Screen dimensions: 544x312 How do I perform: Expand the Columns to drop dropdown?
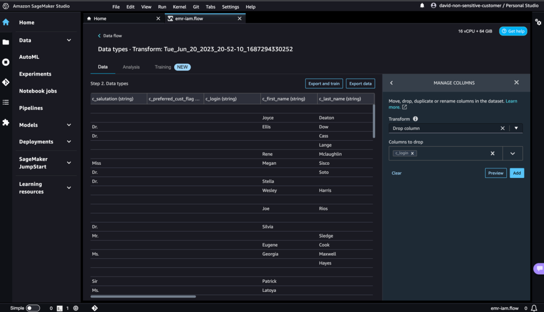click(512, 153)
